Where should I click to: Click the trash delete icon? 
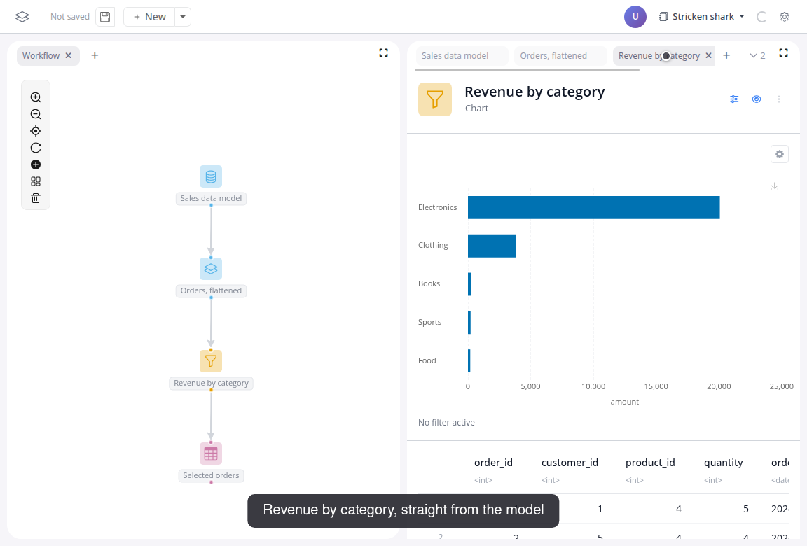click(36, 198)
